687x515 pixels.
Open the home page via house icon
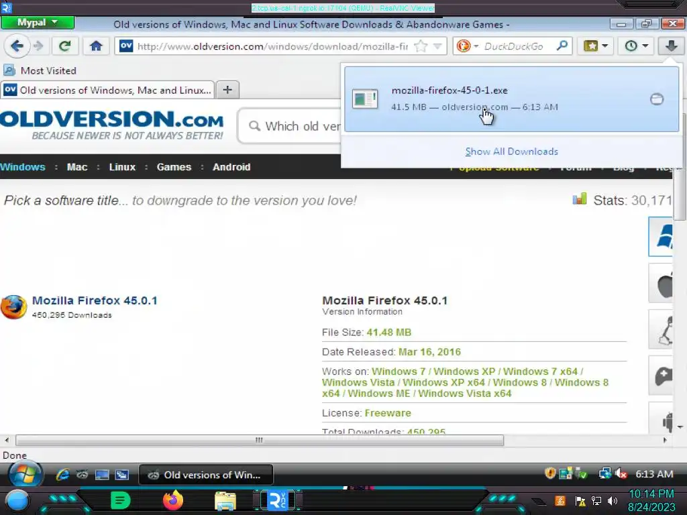pos(96,46)
